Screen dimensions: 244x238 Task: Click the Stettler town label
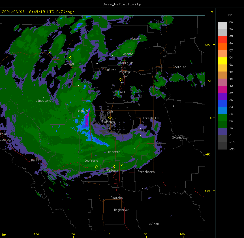pos(179,67)
